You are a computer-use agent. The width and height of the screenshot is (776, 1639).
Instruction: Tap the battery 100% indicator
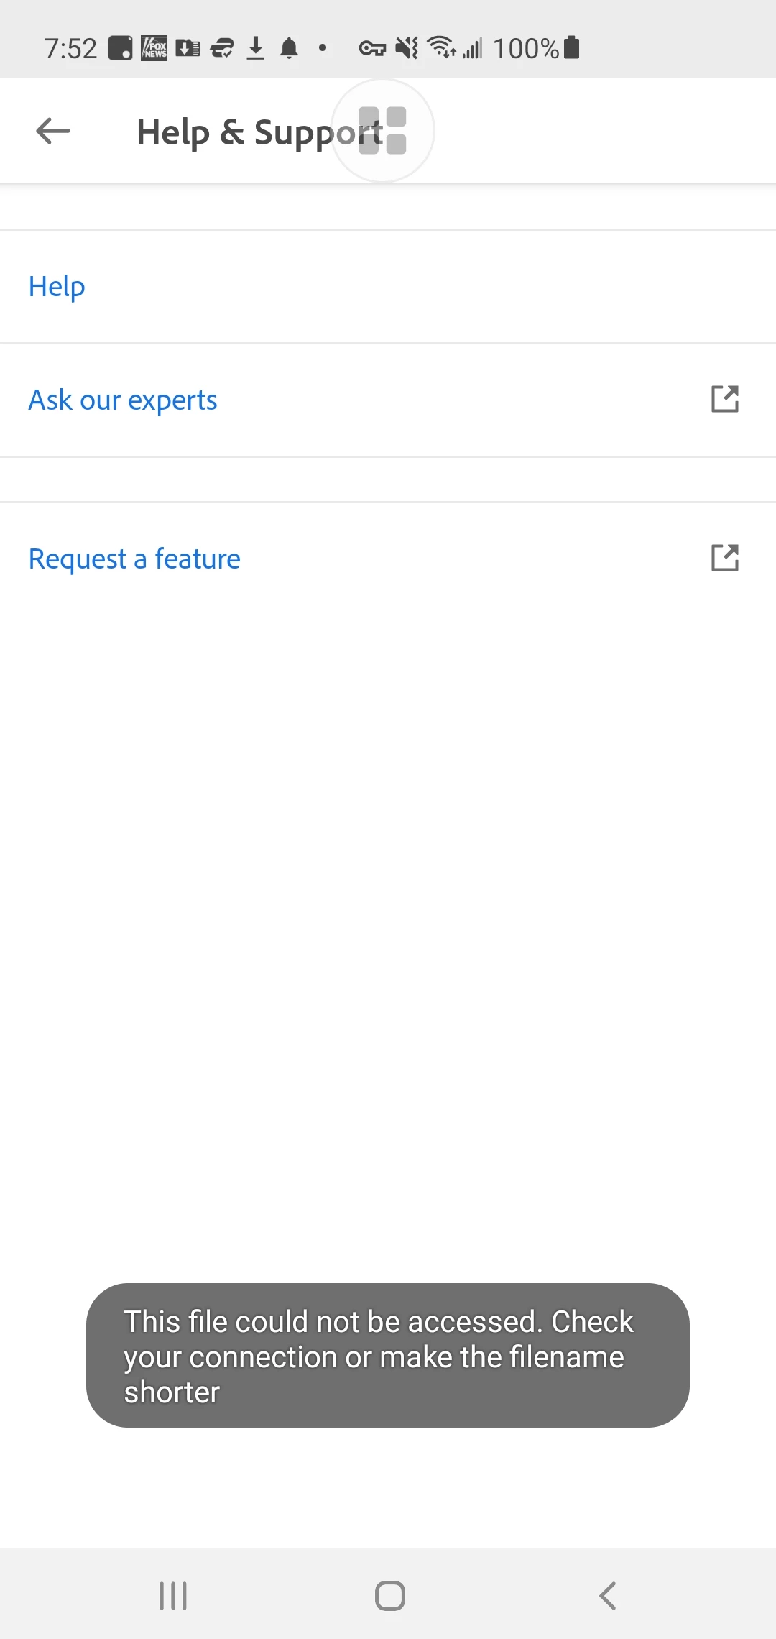click(x=536, y=48)
